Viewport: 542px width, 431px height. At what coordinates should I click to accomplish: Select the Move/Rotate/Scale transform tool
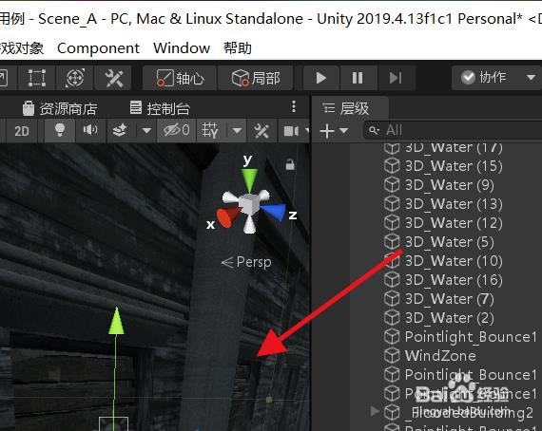pos(75,78)
